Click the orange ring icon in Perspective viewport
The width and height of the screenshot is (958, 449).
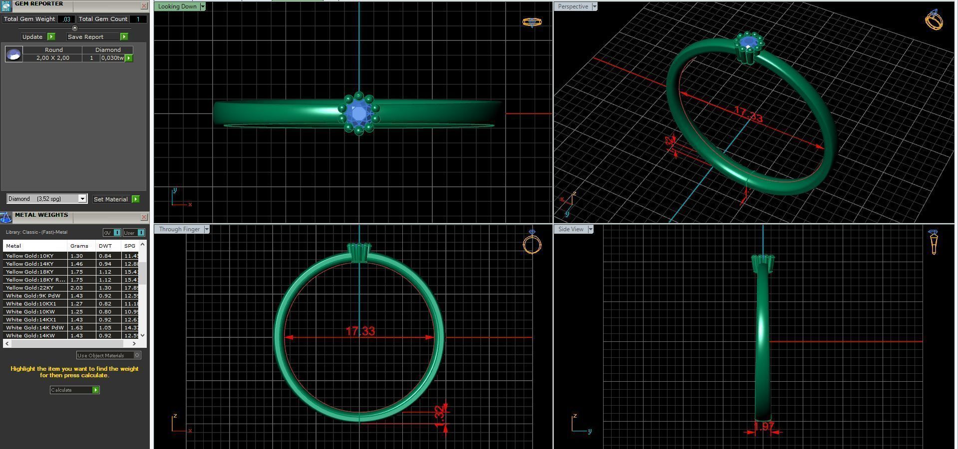(x=934, y=20)
